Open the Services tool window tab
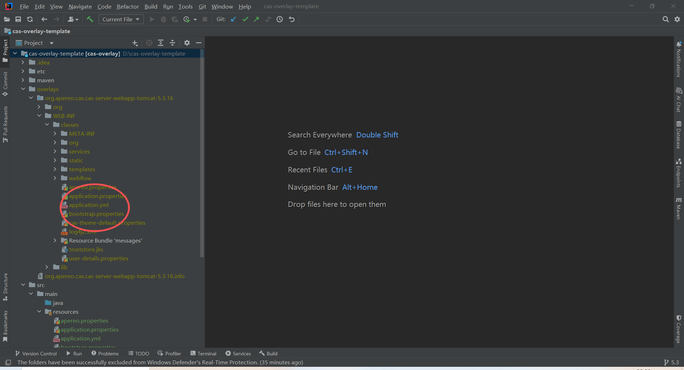 238,354
